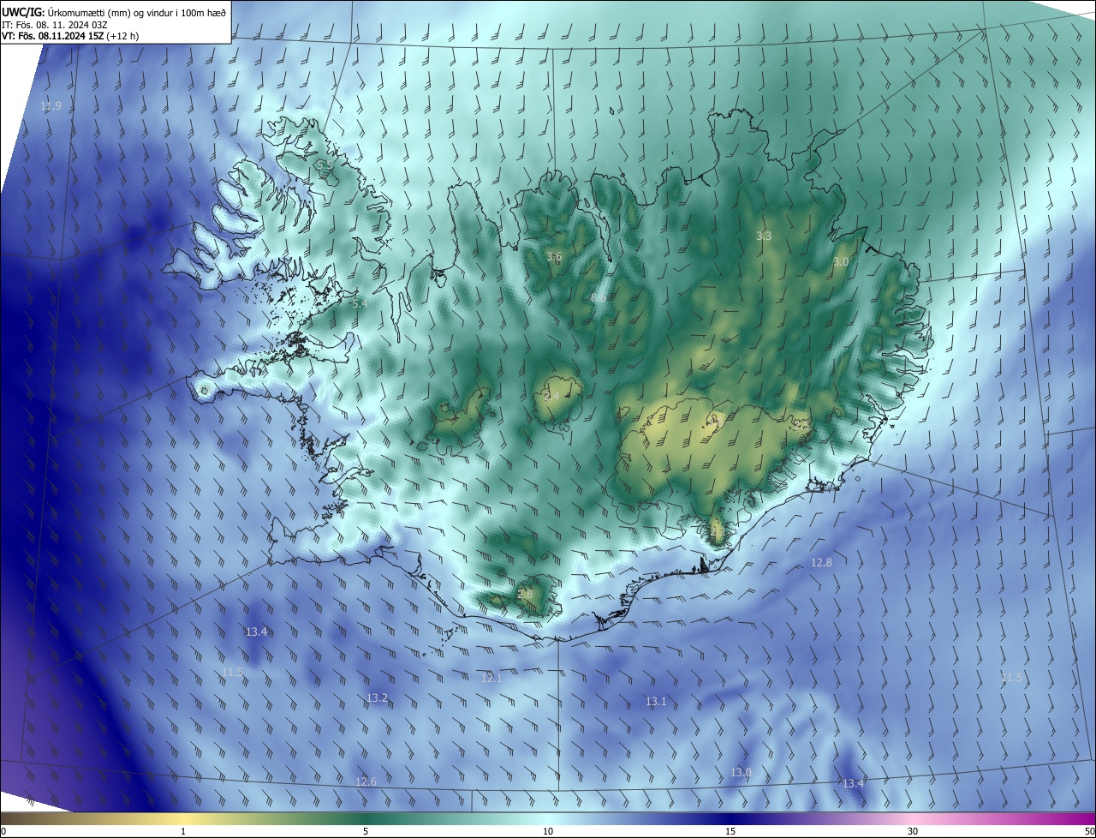Click the 8.6 value label on the map

[x=599, y=297]
